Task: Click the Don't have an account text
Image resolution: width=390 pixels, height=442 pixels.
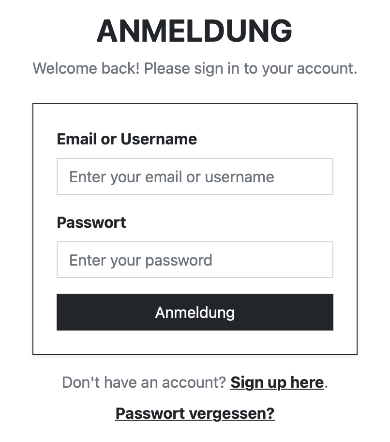Action: (x=144, y=382)
